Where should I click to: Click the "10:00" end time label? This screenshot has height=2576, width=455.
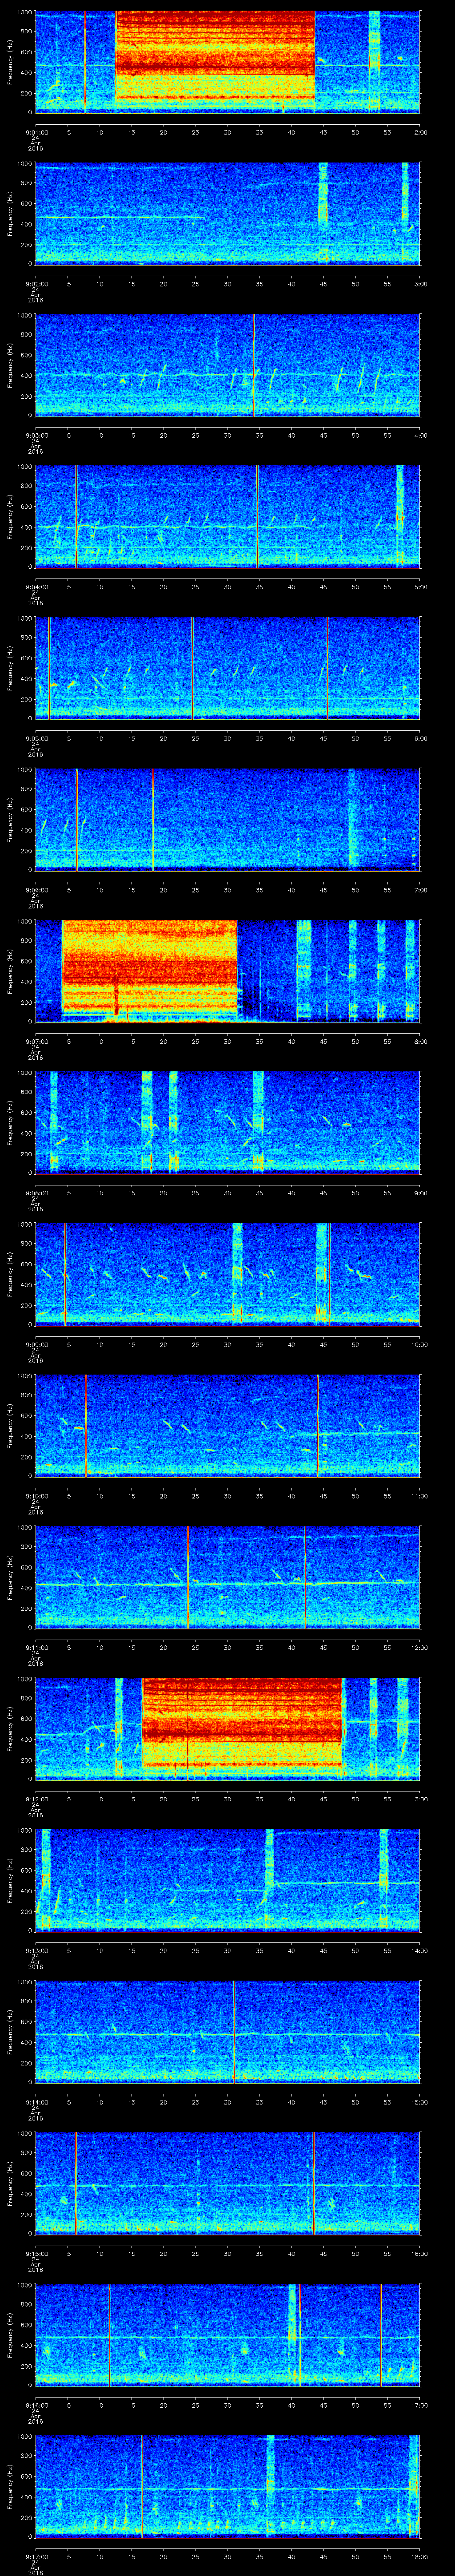point(420,1344)
